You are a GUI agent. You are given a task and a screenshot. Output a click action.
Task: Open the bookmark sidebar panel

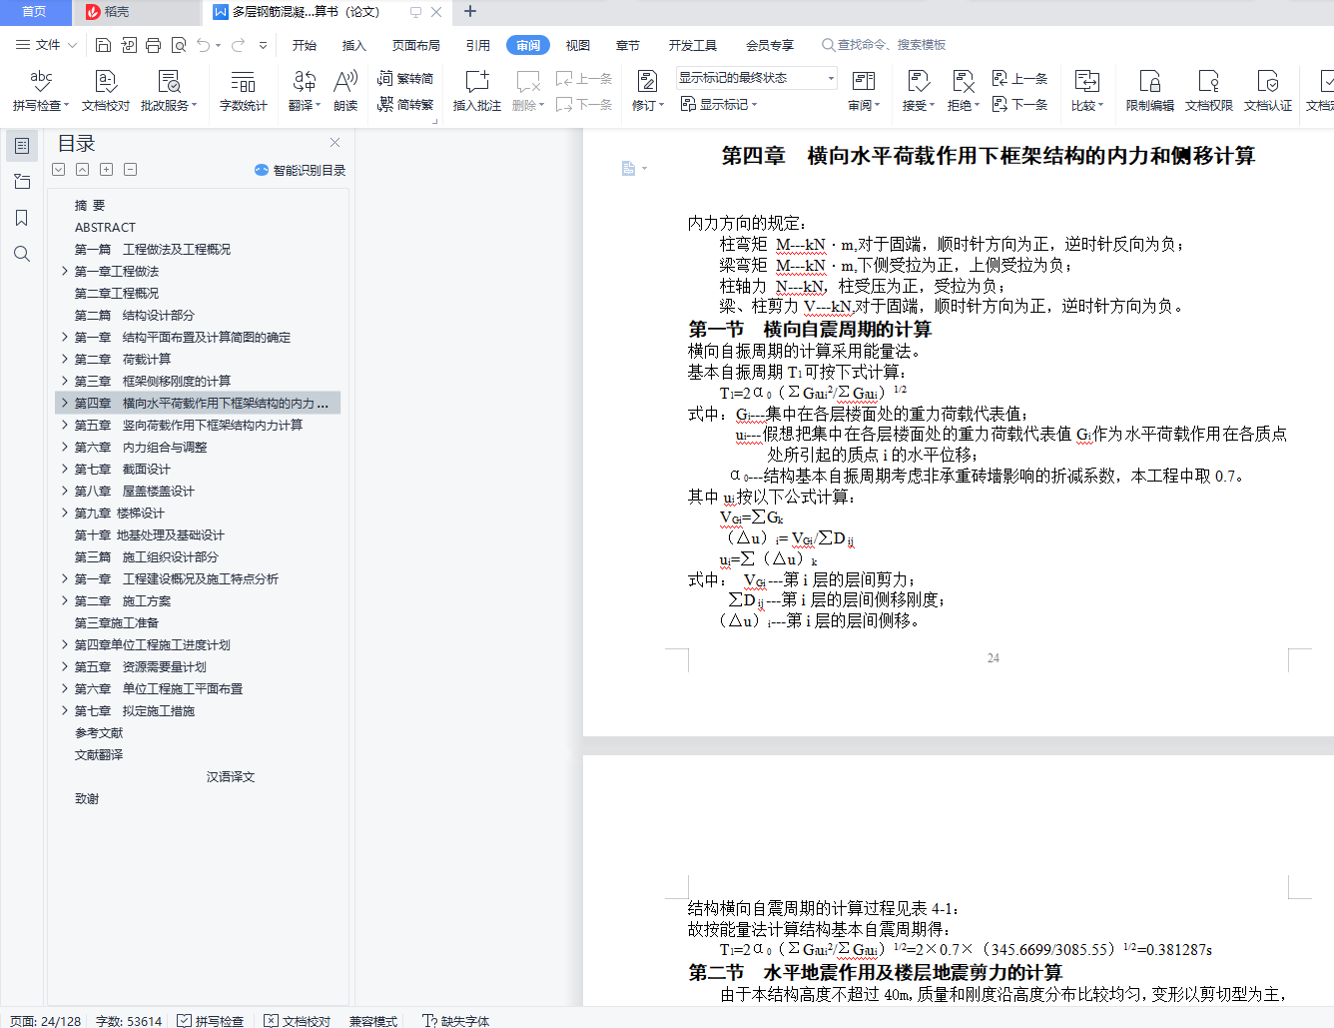click(x=22, y=218)
